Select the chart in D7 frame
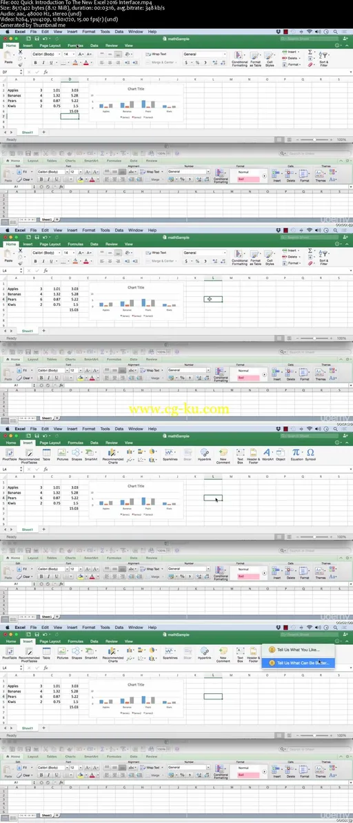This screenshot has width=353, height=823. [136, 101]
